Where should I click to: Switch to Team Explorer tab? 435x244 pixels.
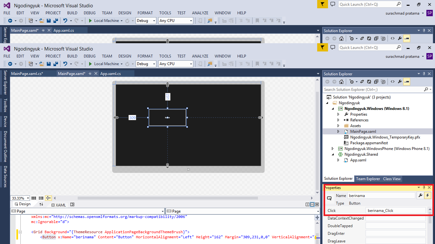coord(368,179)
